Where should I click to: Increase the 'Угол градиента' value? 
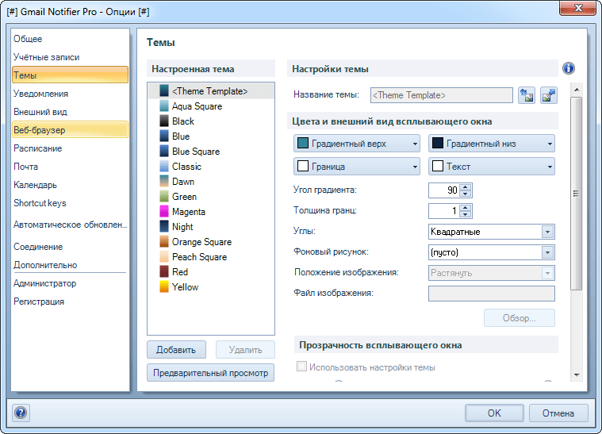point(466,187)
